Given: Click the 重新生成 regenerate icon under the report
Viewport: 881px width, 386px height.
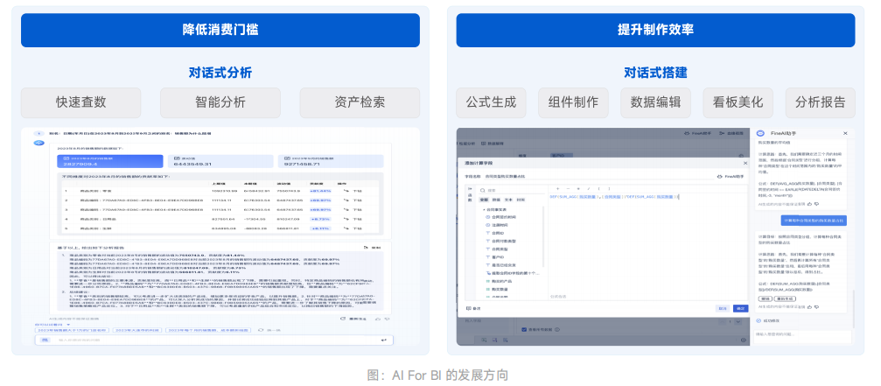Looking at the screenshot, I should [343, 319].
